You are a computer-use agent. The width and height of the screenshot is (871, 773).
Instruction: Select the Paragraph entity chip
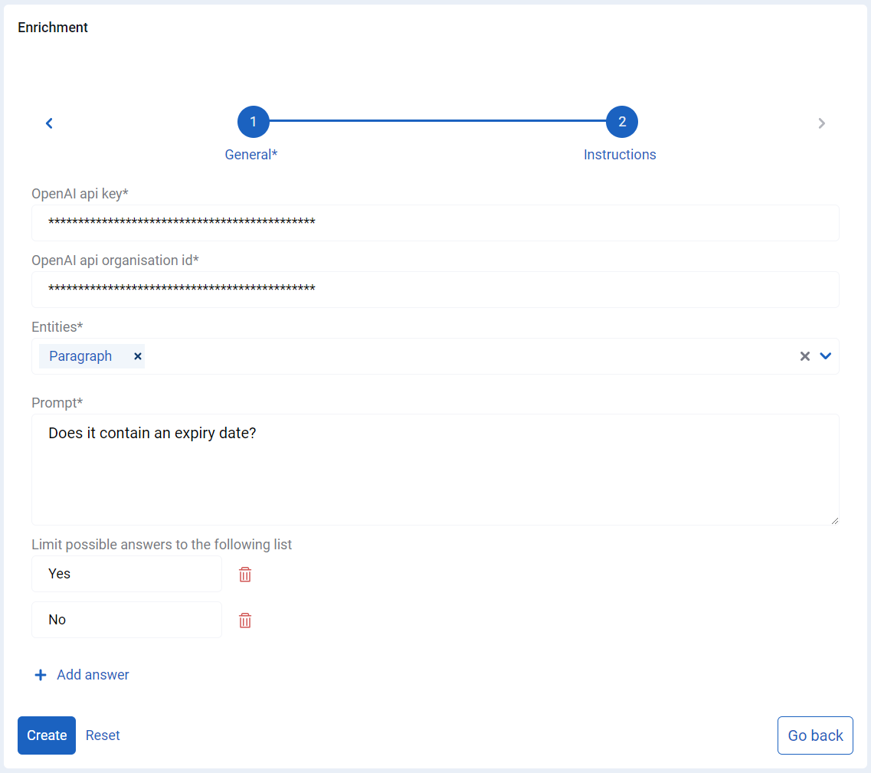(92, 356)
